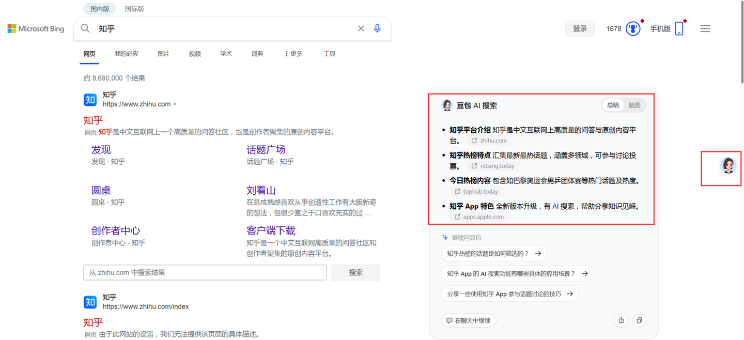The image size is (744, 340).
Task: Click the Doubao avatar in AI search header
Action: pos(447,105)
